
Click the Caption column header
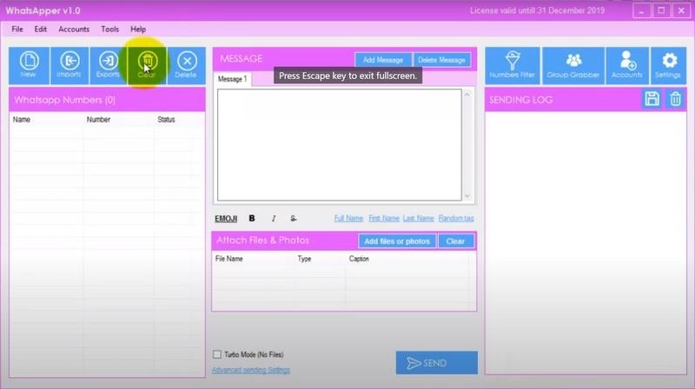359,259
